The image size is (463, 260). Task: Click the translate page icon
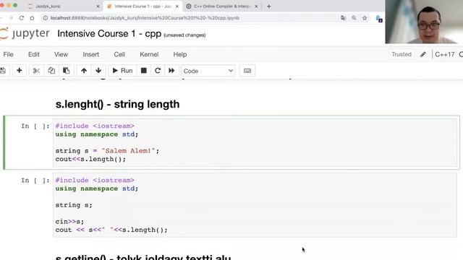(x=343, y=18)
